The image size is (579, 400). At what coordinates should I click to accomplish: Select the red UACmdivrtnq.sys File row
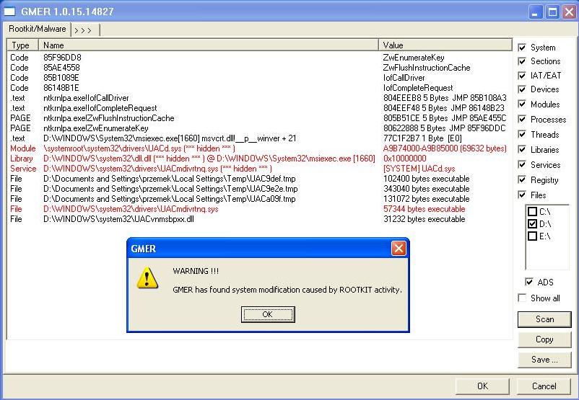(259, 209)
